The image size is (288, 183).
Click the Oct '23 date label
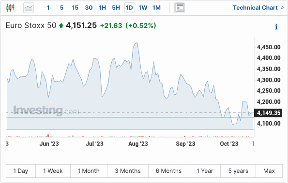[x=229, y=144]
